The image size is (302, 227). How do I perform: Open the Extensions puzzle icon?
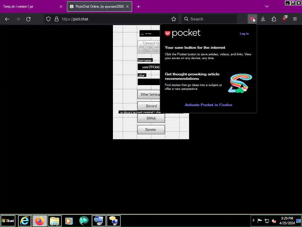tap(274, 19)
